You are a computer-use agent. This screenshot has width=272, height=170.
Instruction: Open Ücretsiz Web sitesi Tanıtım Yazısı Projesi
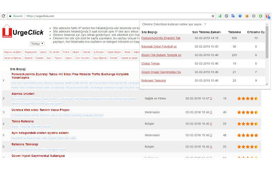click(41, 110)
